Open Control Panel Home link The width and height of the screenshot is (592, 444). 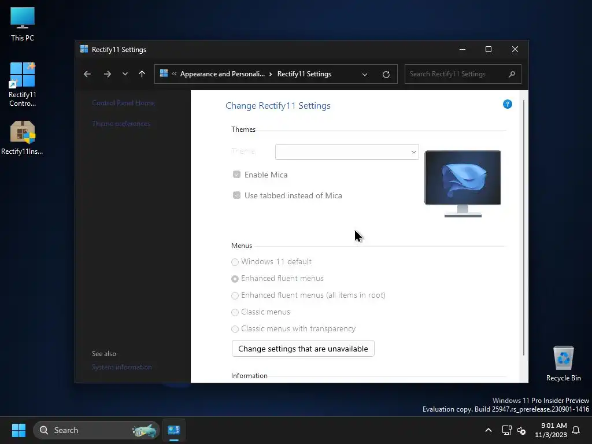point(123,103)
